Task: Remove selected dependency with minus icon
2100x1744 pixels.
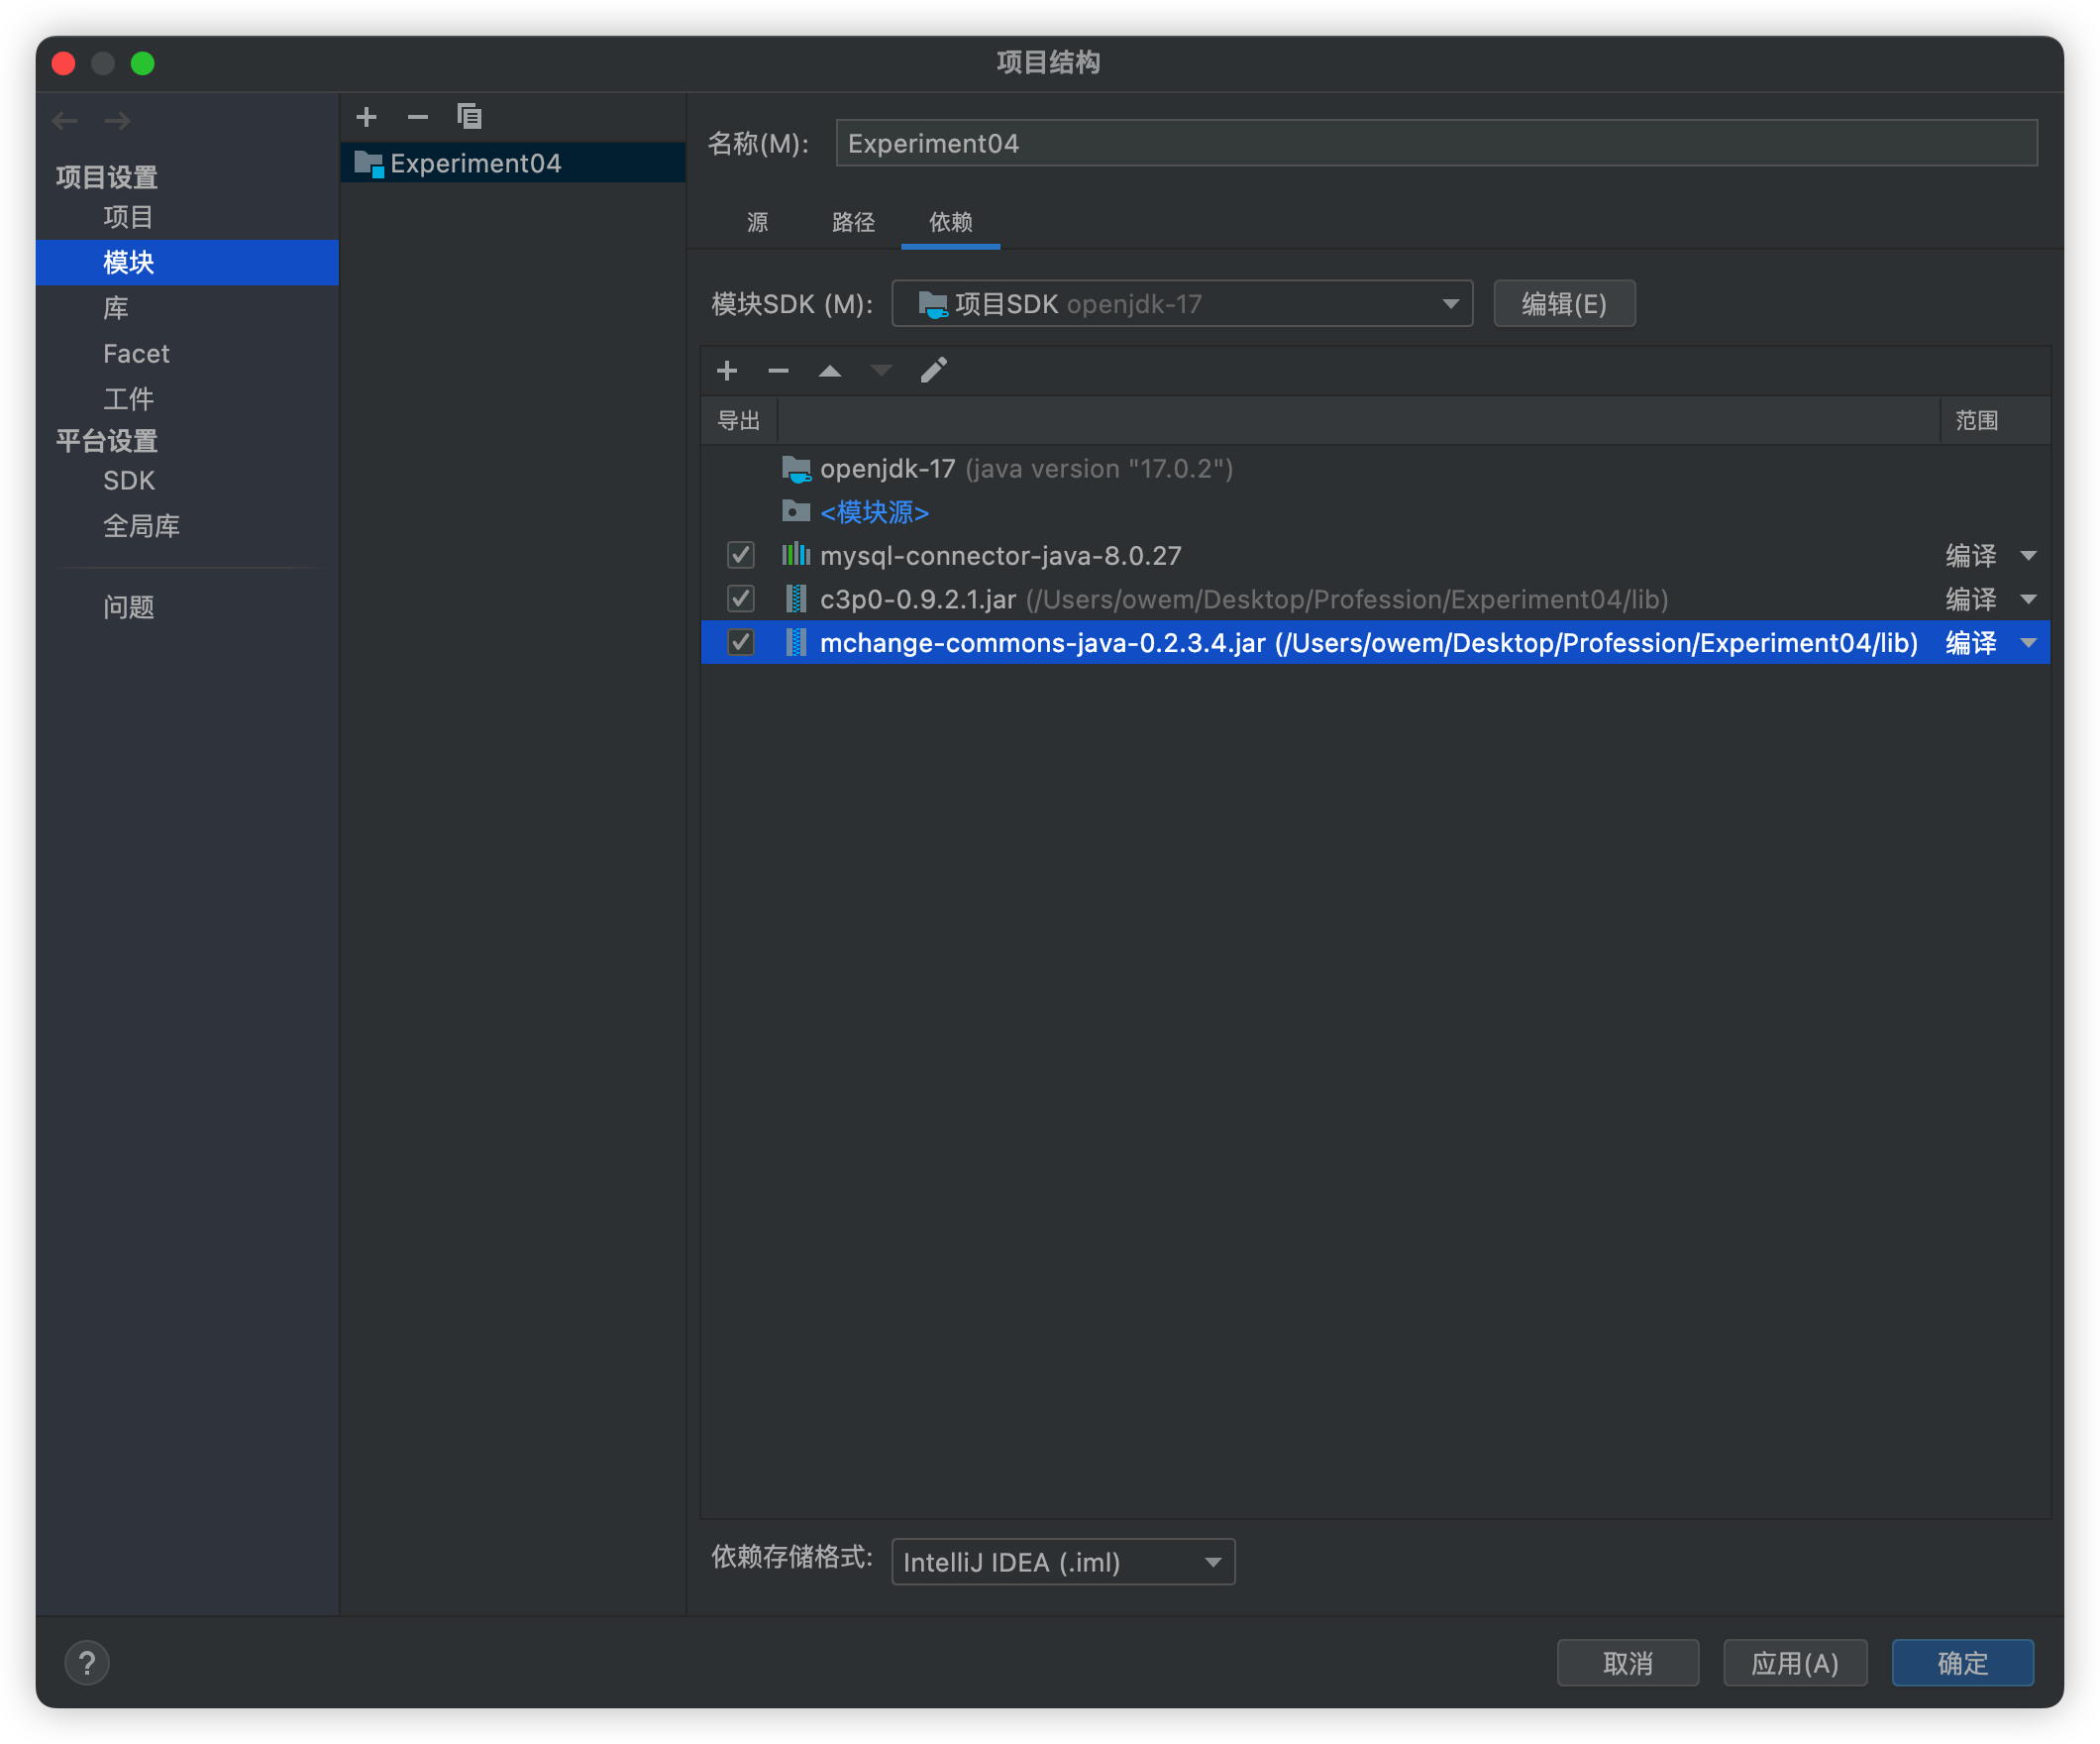Action: pos(778,372)
